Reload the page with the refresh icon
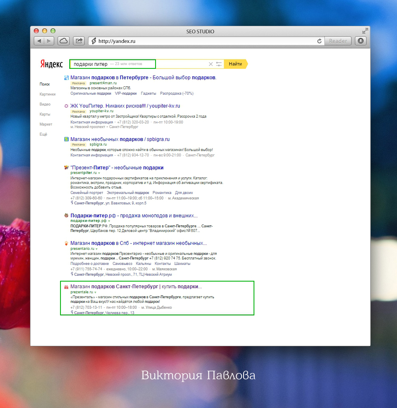 319,41
